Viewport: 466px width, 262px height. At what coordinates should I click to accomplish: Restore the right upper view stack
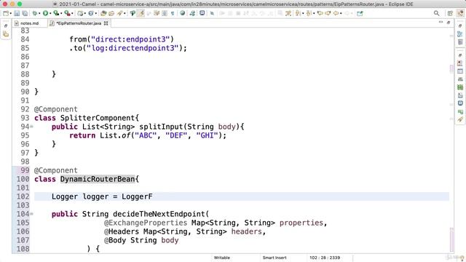point(460,26)
